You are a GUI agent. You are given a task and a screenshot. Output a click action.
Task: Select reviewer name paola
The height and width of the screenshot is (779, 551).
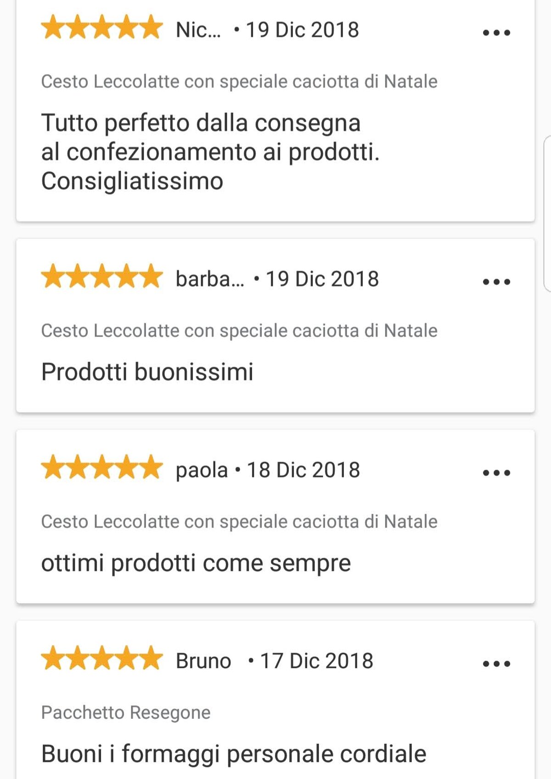[x=202, y=471]
